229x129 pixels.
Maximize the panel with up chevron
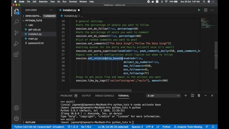coord(205,96)
